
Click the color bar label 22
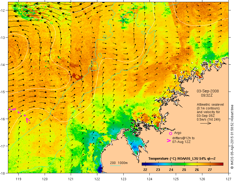(145, 170)
